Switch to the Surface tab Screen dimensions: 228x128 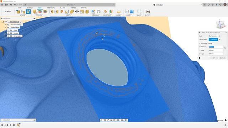coord(30,8)
